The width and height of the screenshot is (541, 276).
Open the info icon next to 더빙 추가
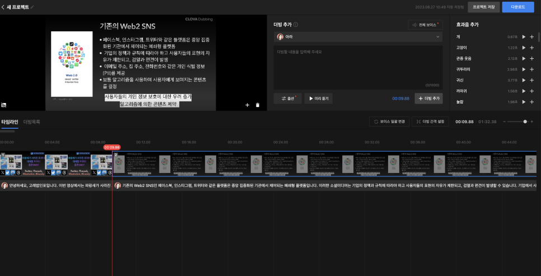[x=296, y=25]
